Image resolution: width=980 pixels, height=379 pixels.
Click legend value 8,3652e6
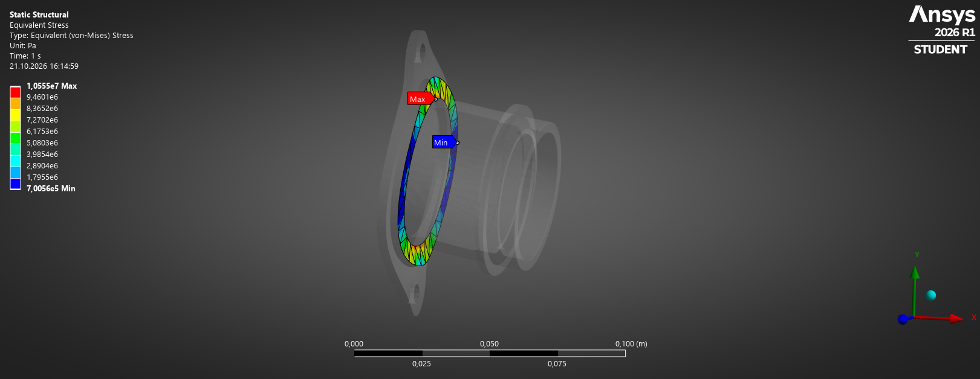pyautogui.click(x=42, y=109)
